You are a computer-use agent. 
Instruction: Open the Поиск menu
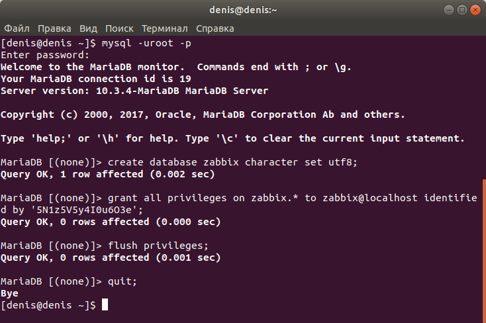pyautogui.click(x=119, y=28)
